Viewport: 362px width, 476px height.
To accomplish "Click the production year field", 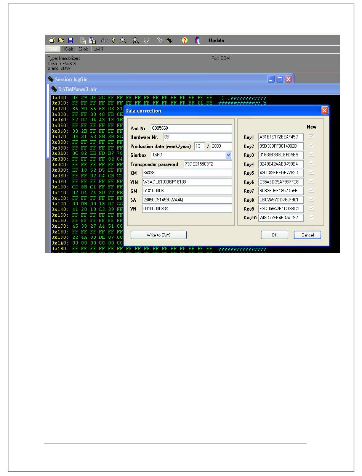I will (221, 146).
